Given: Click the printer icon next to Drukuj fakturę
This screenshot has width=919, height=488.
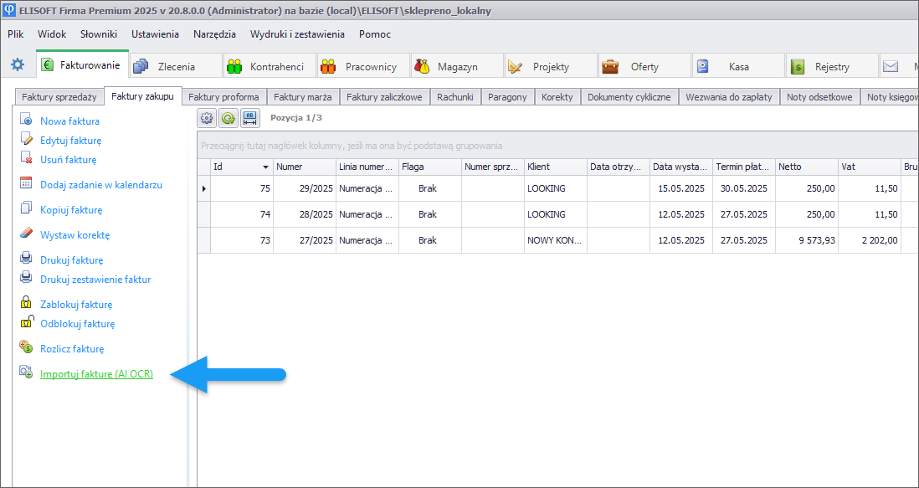Looking at the screenshot, I should [26, 259].
